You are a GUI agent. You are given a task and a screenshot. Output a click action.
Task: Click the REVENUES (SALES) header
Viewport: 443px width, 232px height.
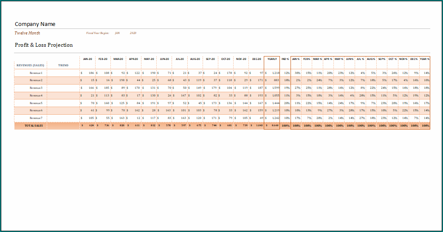30,65
